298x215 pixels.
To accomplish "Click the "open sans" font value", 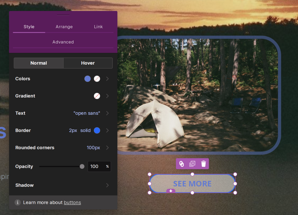I will pos(87,113).
